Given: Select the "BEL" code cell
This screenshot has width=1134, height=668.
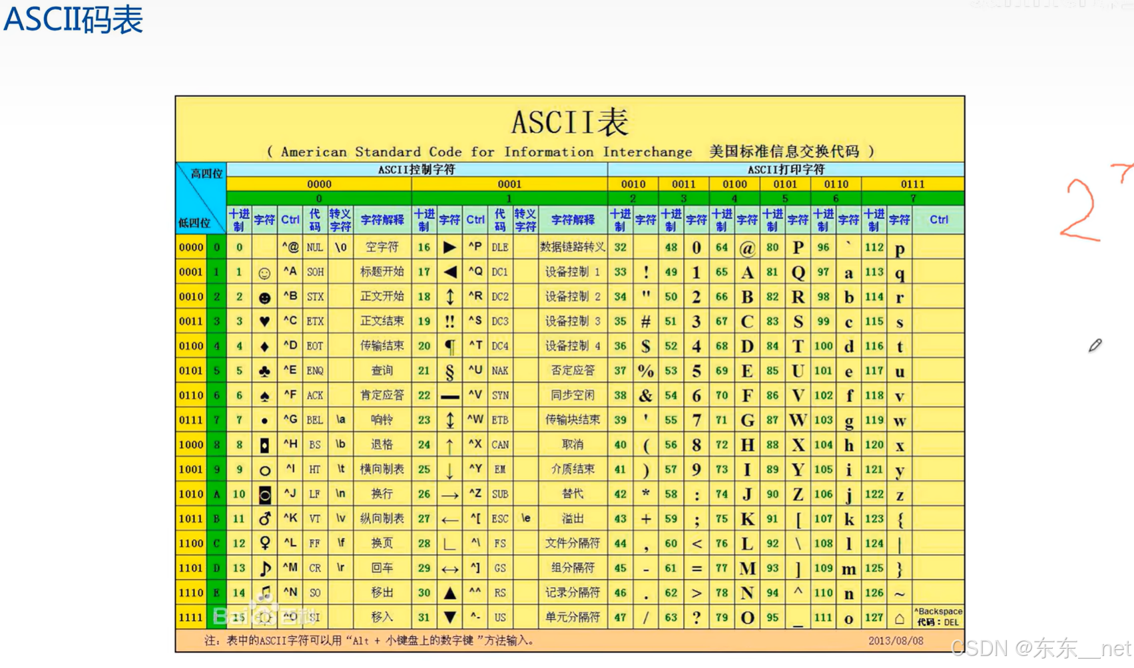Looking at the screenshot, I should [x=314, y=420].
